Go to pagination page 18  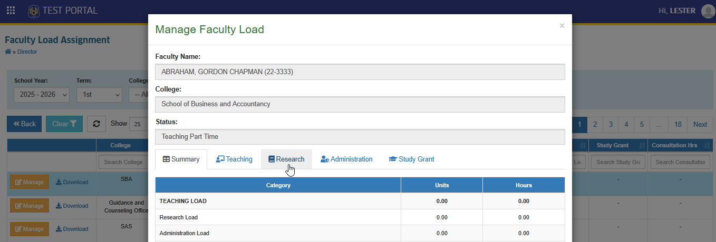click(x=678, y=125)
